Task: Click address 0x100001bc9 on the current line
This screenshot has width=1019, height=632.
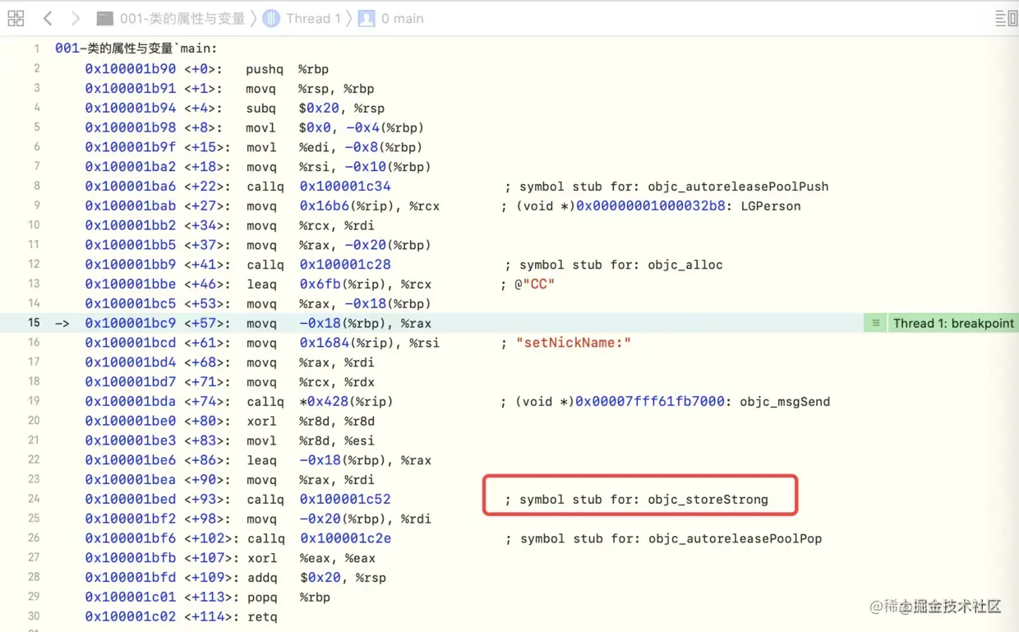Action: (x=131, y=323)
